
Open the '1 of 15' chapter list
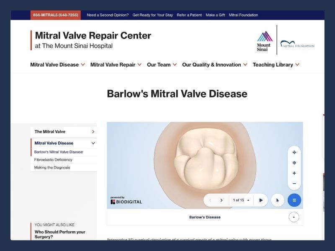[x=241, y=200]
